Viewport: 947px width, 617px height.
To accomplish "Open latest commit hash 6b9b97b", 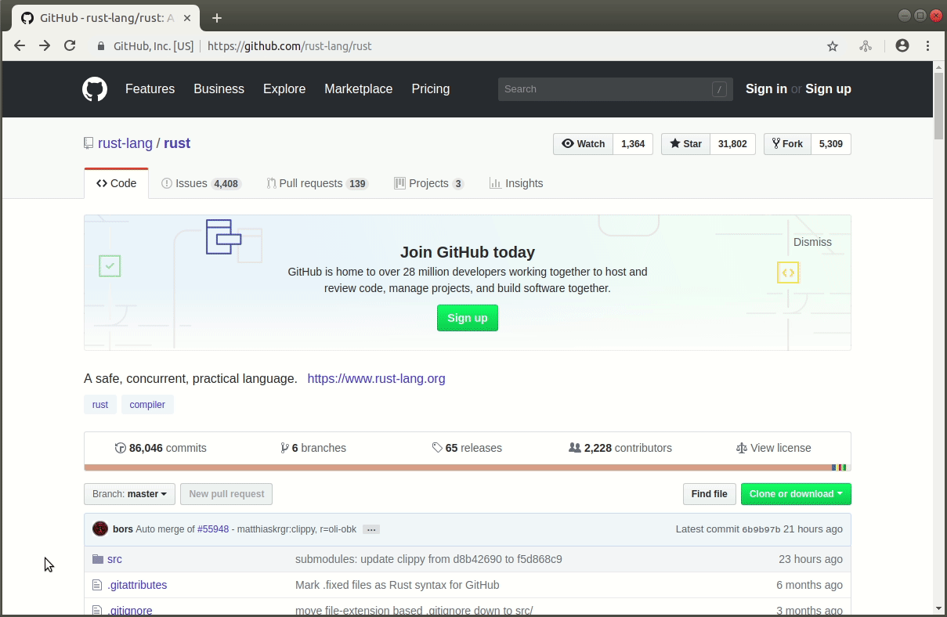I will [x=761, y=529].
